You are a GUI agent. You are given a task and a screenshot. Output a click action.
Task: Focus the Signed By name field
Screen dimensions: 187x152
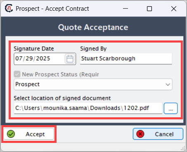(126, 59)
